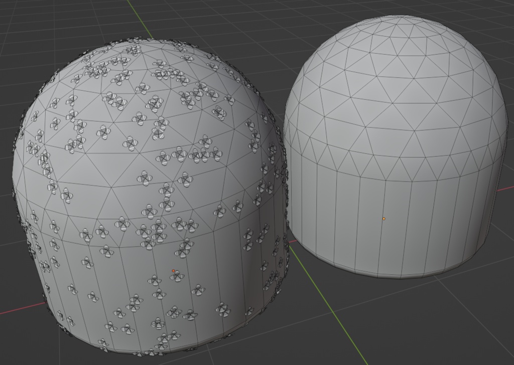The image size is (514, 365).
Task: Click the orange origin point of right dome
Action: coord(384,218)
